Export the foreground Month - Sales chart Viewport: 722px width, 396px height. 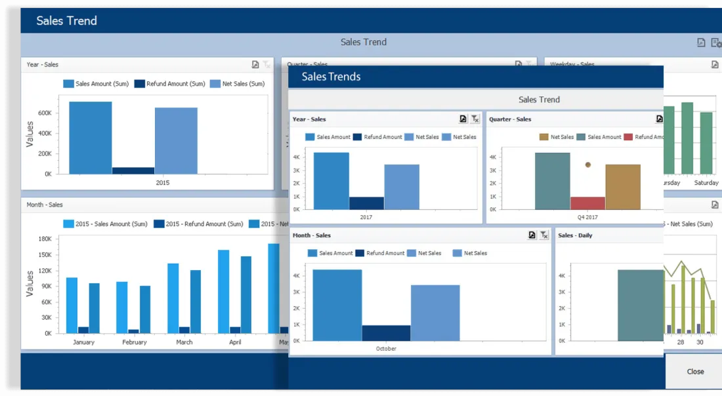click(x=532, y=235)
